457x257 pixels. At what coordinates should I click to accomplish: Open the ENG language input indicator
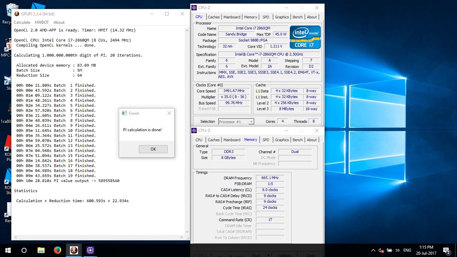[407, 250]
